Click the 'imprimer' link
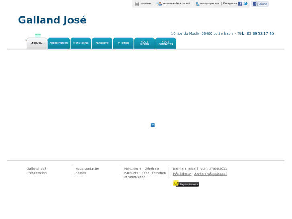This screenshot has height=219, width=292. 146,4
